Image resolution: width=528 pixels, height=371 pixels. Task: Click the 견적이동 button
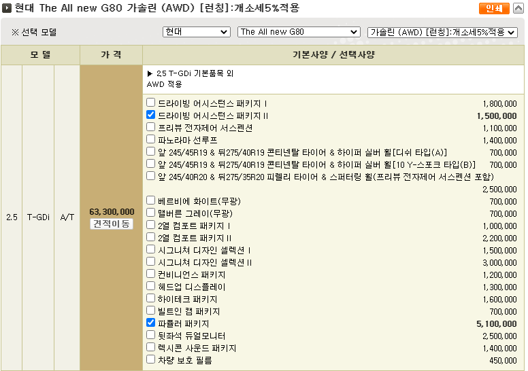pos(112,224)
